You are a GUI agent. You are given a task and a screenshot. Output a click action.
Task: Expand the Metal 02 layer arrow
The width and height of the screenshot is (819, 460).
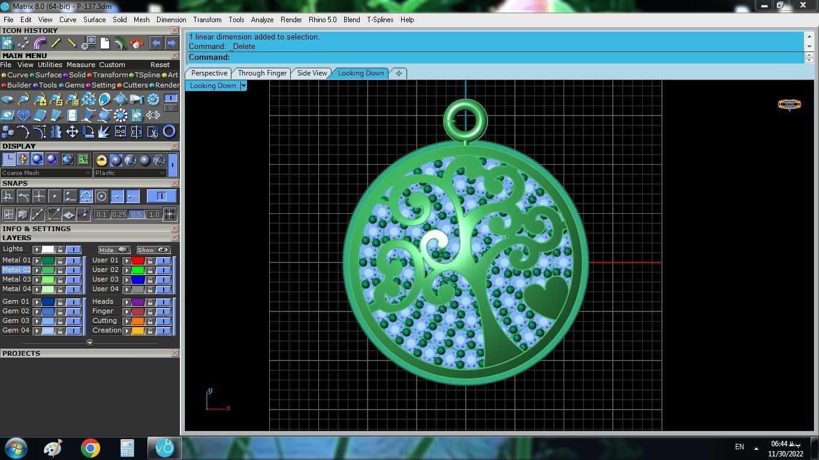37,270
